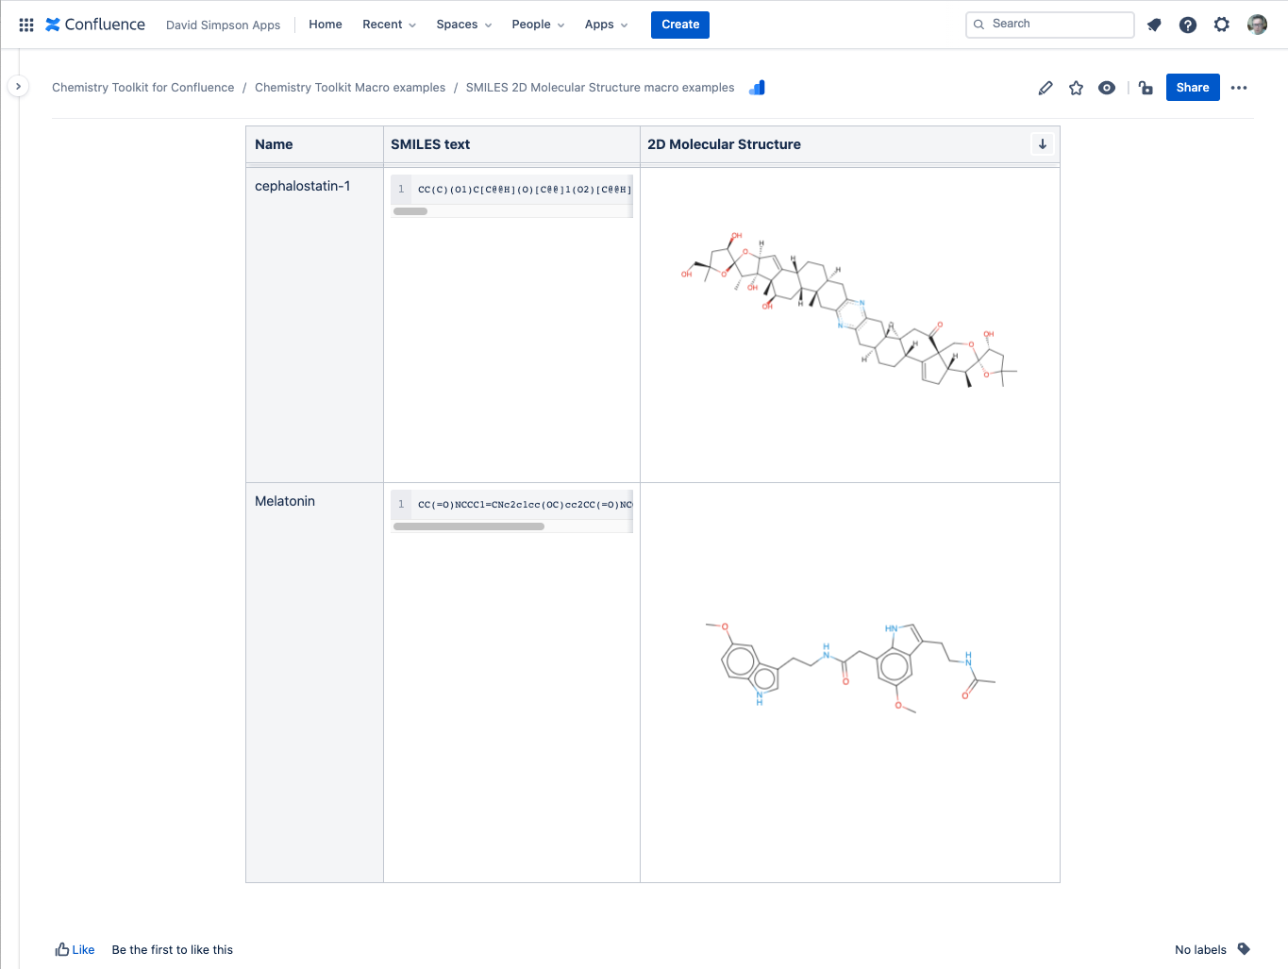This screenshot has height=969, width=1288.
Task: Click the cephalostatin-1 SMILES horizontal scrollbar
Action: tap(410, 211)
